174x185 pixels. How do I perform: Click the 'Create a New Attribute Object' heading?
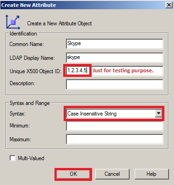click(x=60, y=23)
